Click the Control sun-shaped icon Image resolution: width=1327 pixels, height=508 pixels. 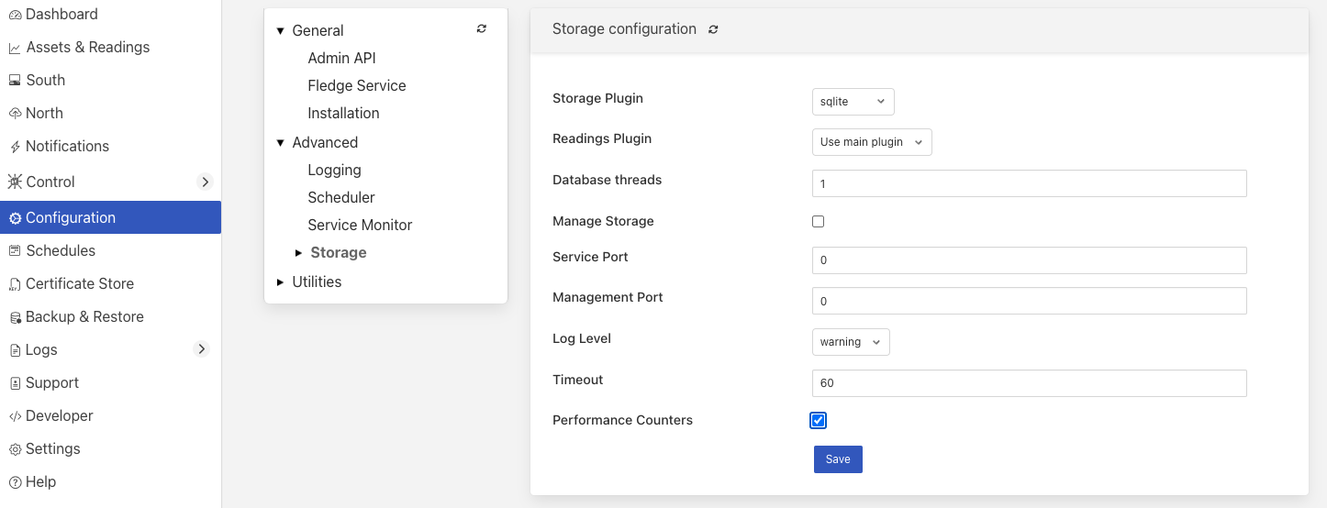(x=15, y=182)
